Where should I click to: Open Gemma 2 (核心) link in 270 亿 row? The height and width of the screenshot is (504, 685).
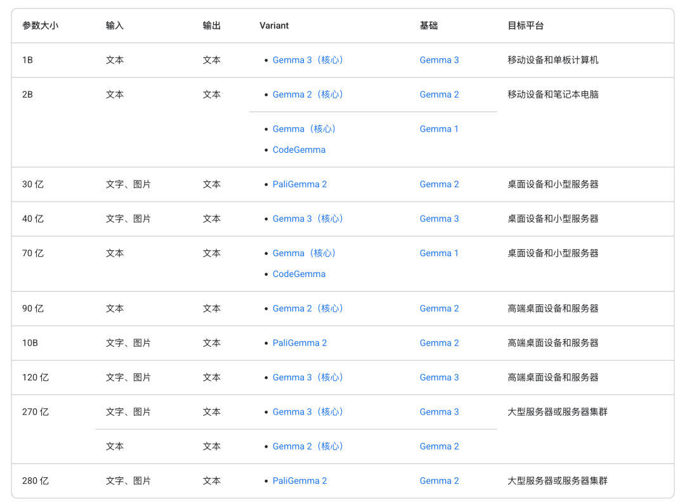click(x=308, y=446)
